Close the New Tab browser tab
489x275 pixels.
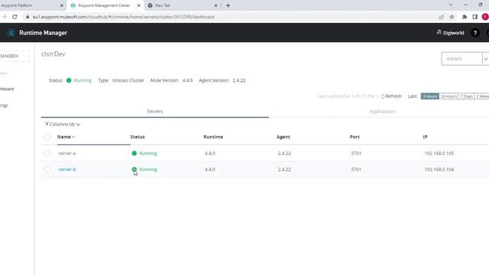[x=215, y=5]
